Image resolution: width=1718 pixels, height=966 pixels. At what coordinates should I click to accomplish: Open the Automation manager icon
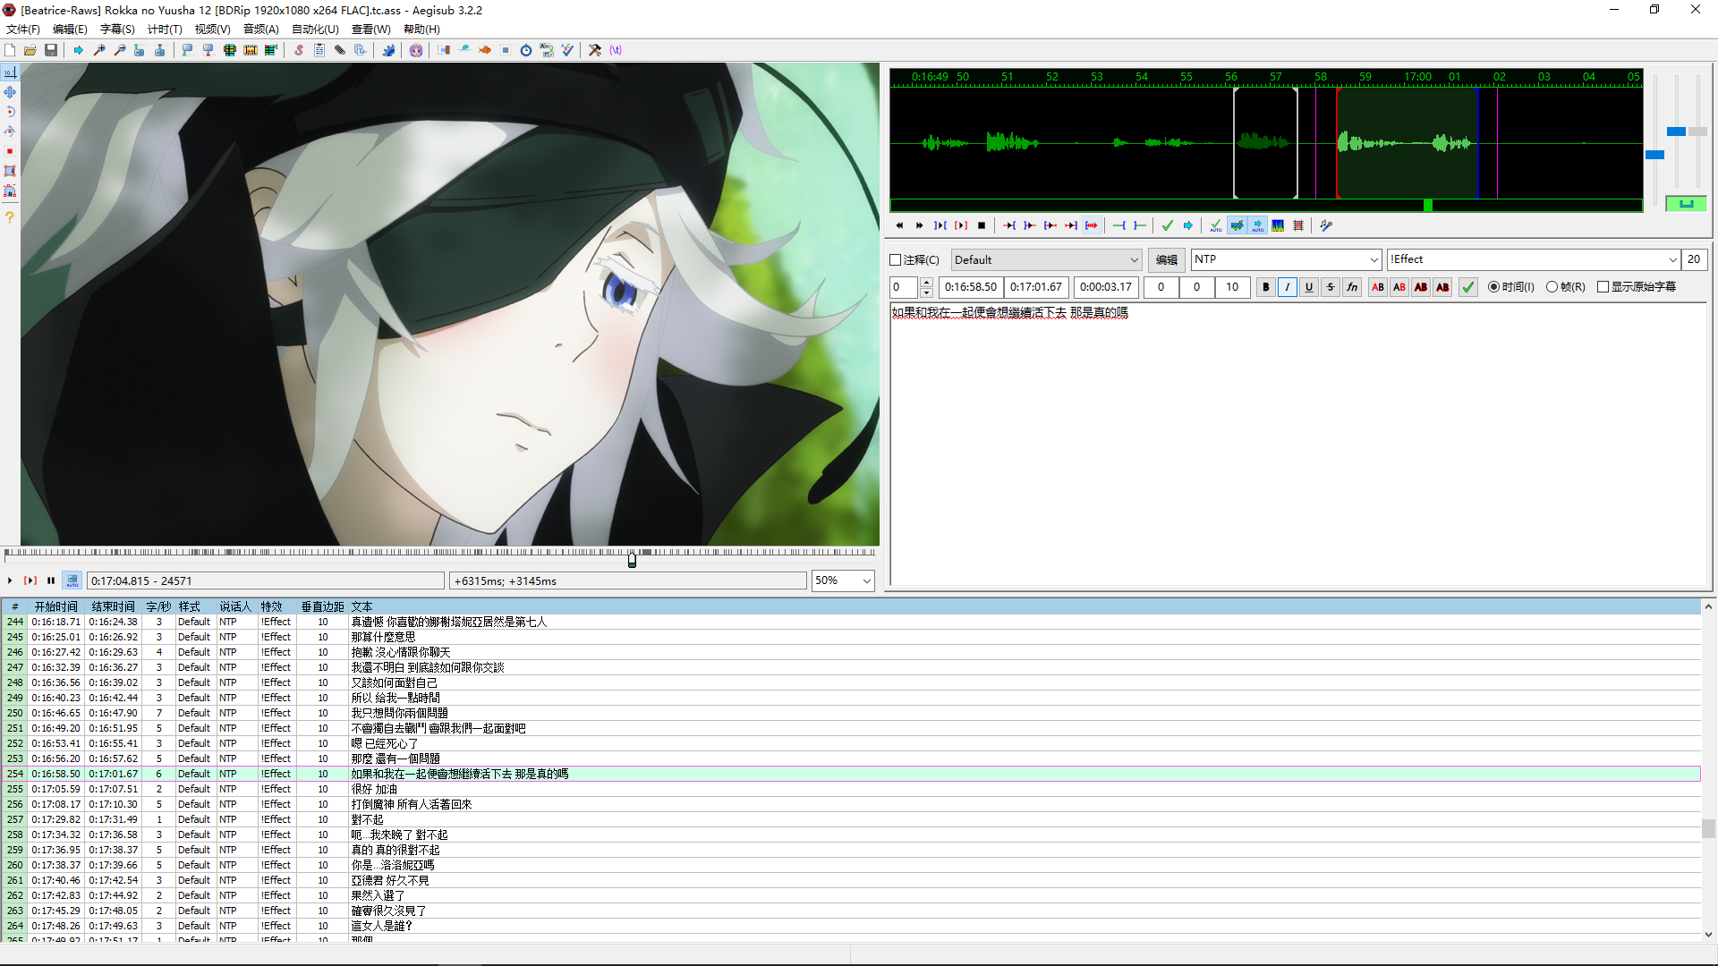tap(388, 50)
